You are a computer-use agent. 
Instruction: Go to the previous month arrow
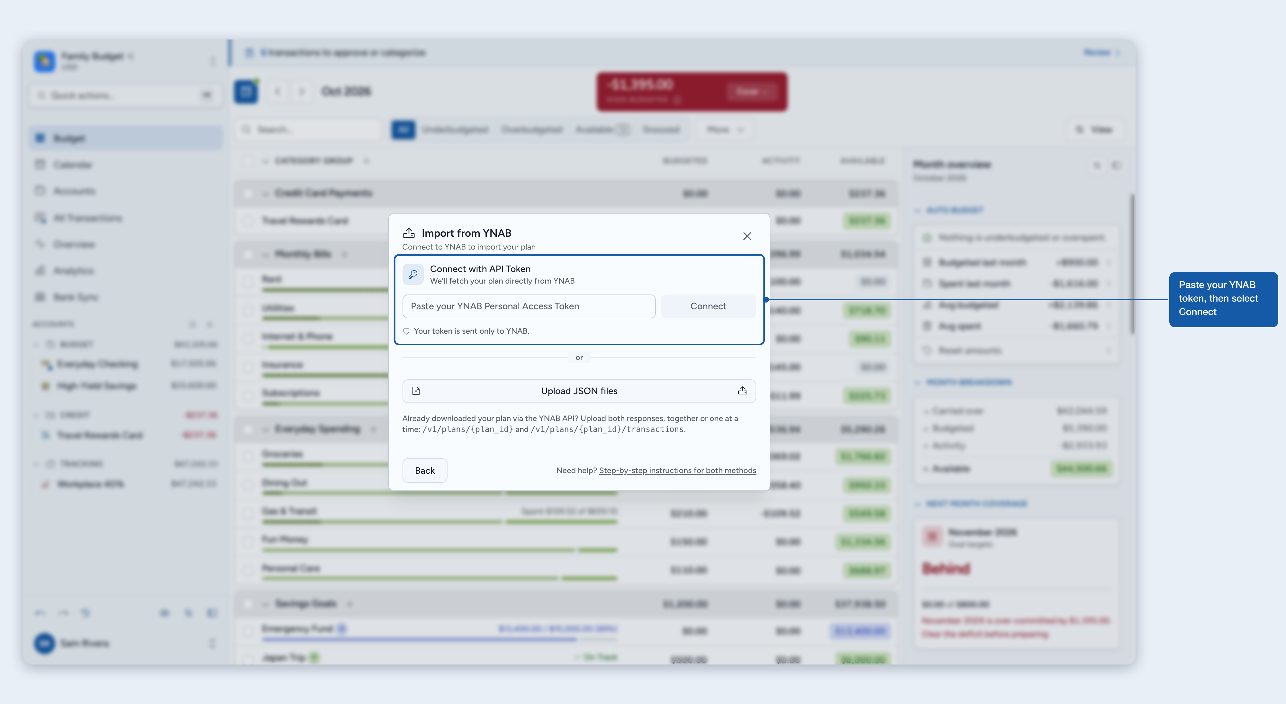277,91
